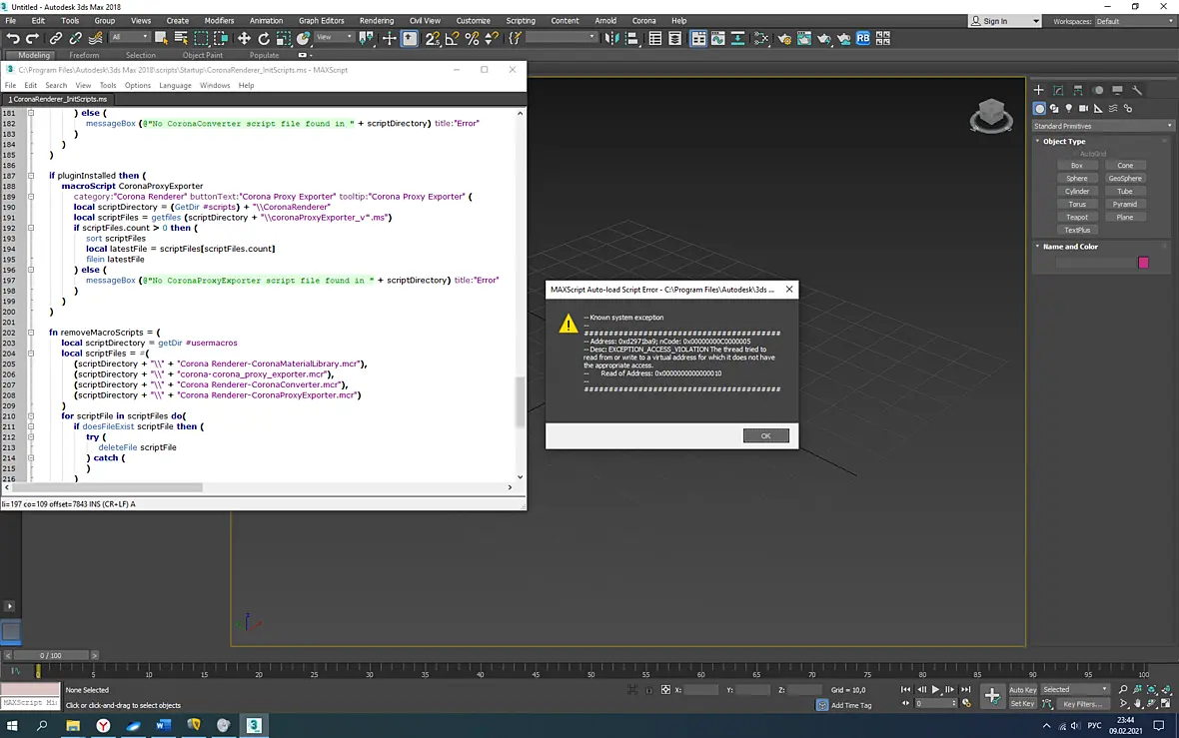Choose the Rectangular Selection Region tool
The width and height of the screenshot is (1179, 738).
tap(201, 38)
